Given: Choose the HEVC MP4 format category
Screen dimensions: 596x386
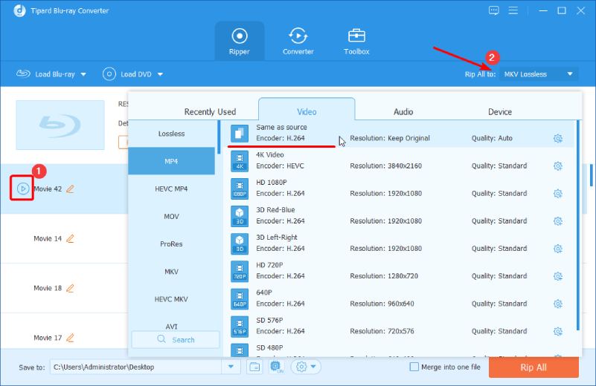Looking at the screenshot, I should point(171,189).
